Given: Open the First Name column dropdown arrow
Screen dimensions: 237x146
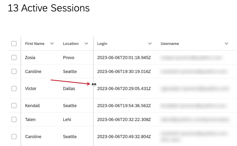Looking at the screenshot, I should (52, 44).
